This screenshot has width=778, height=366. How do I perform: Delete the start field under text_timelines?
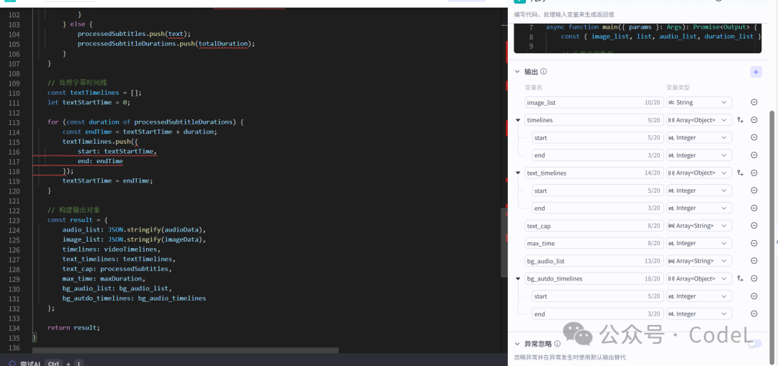coord(754,190)
